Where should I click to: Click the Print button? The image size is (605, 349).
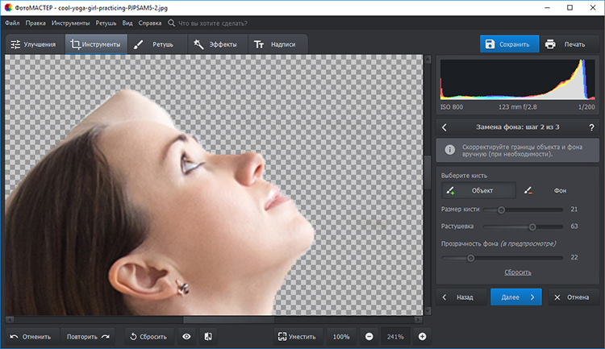565,44
